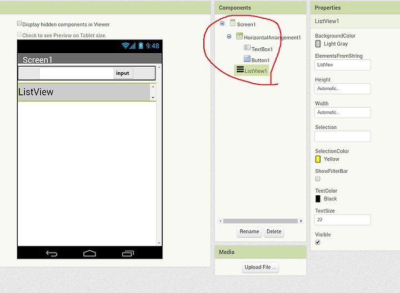Click the viewer scrollbar up arrow
Viewport: 400px width, 293px height.
point(159,67)
